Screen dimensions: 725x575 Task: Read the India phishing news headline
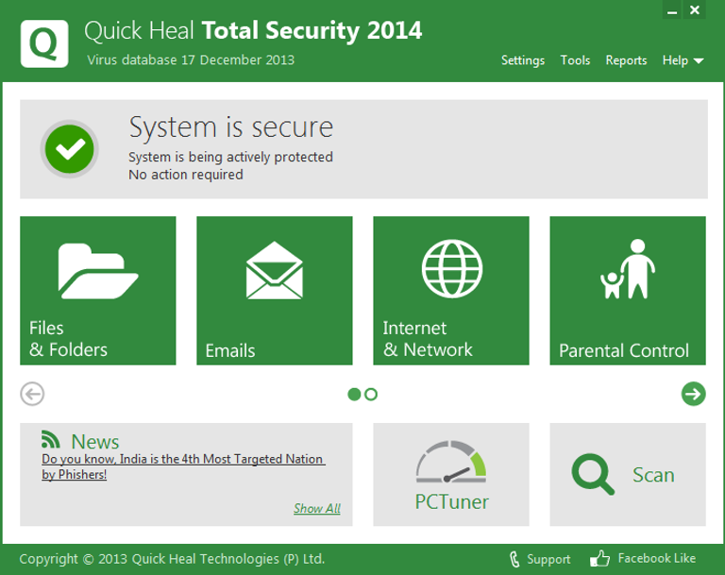[x=183, y=466]
